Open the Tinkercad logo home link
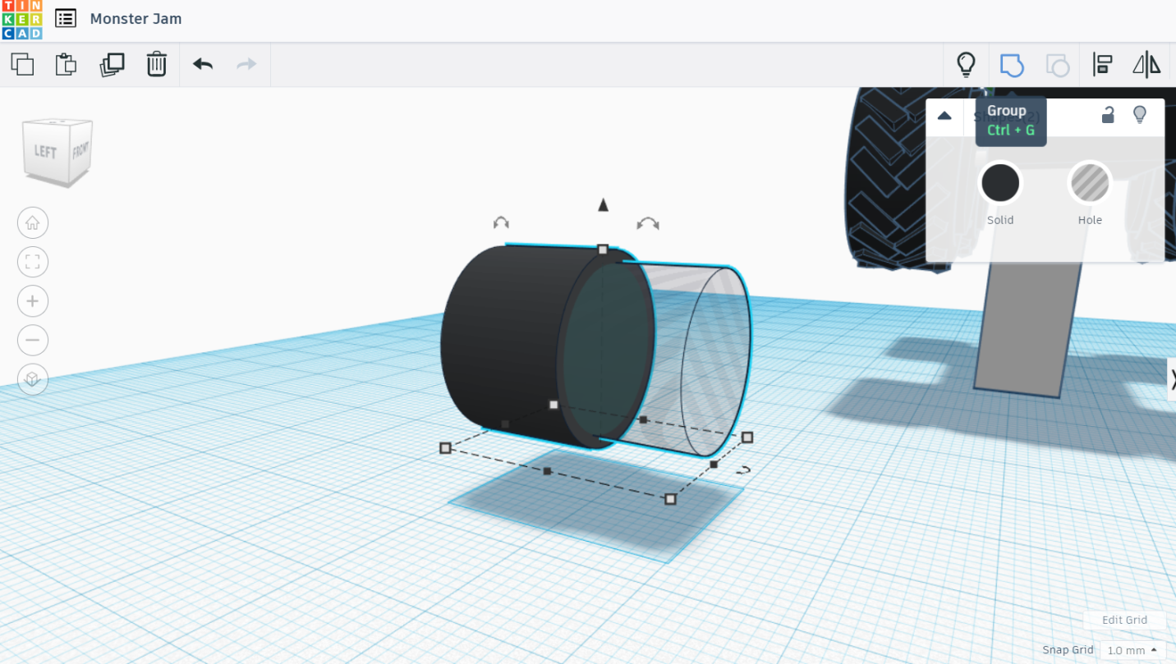This screenshot has width=1176, height=664. [21, 20]
